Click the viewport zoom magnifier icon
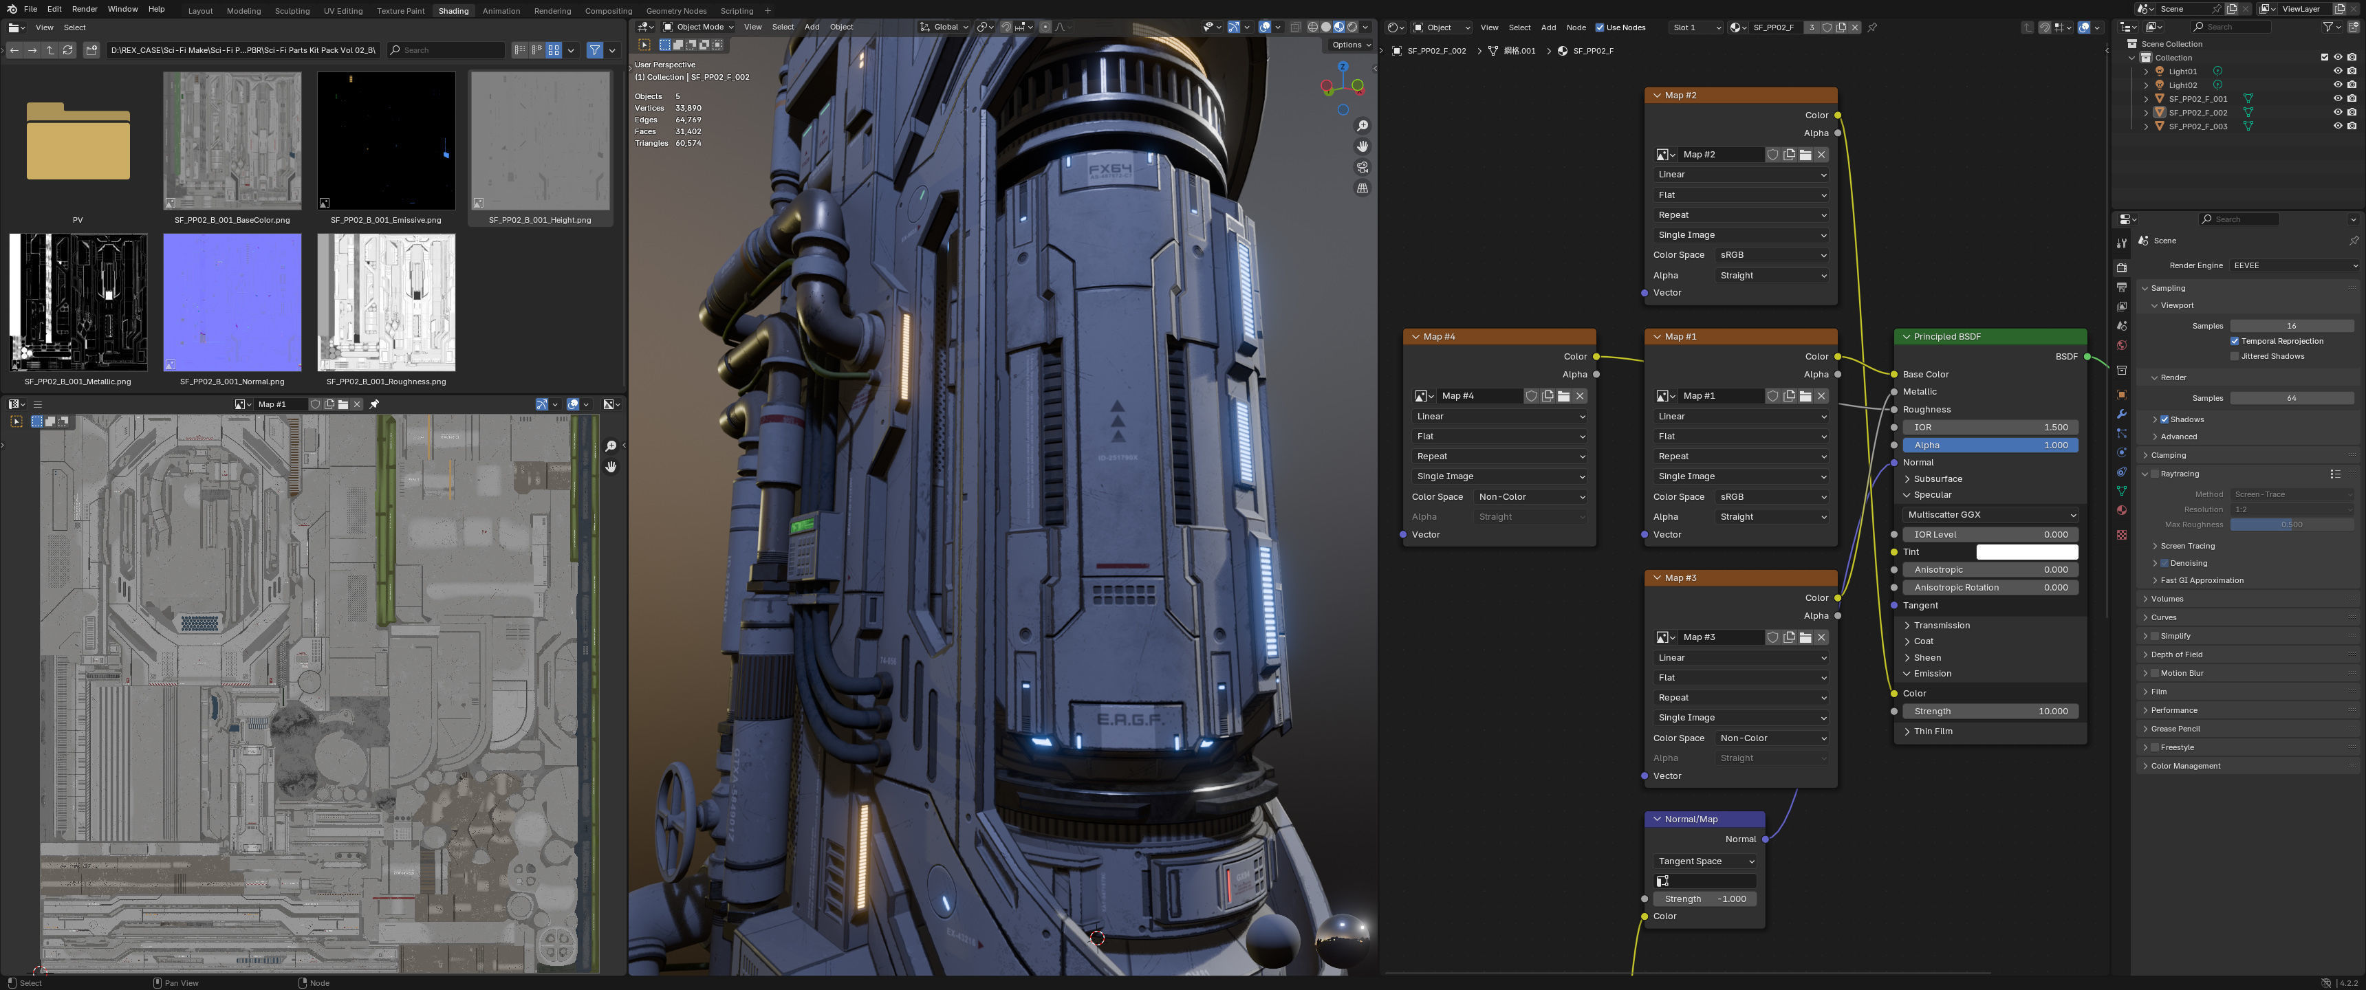Viewport: 2366px width, 990px height. (x=1362, y=126)
